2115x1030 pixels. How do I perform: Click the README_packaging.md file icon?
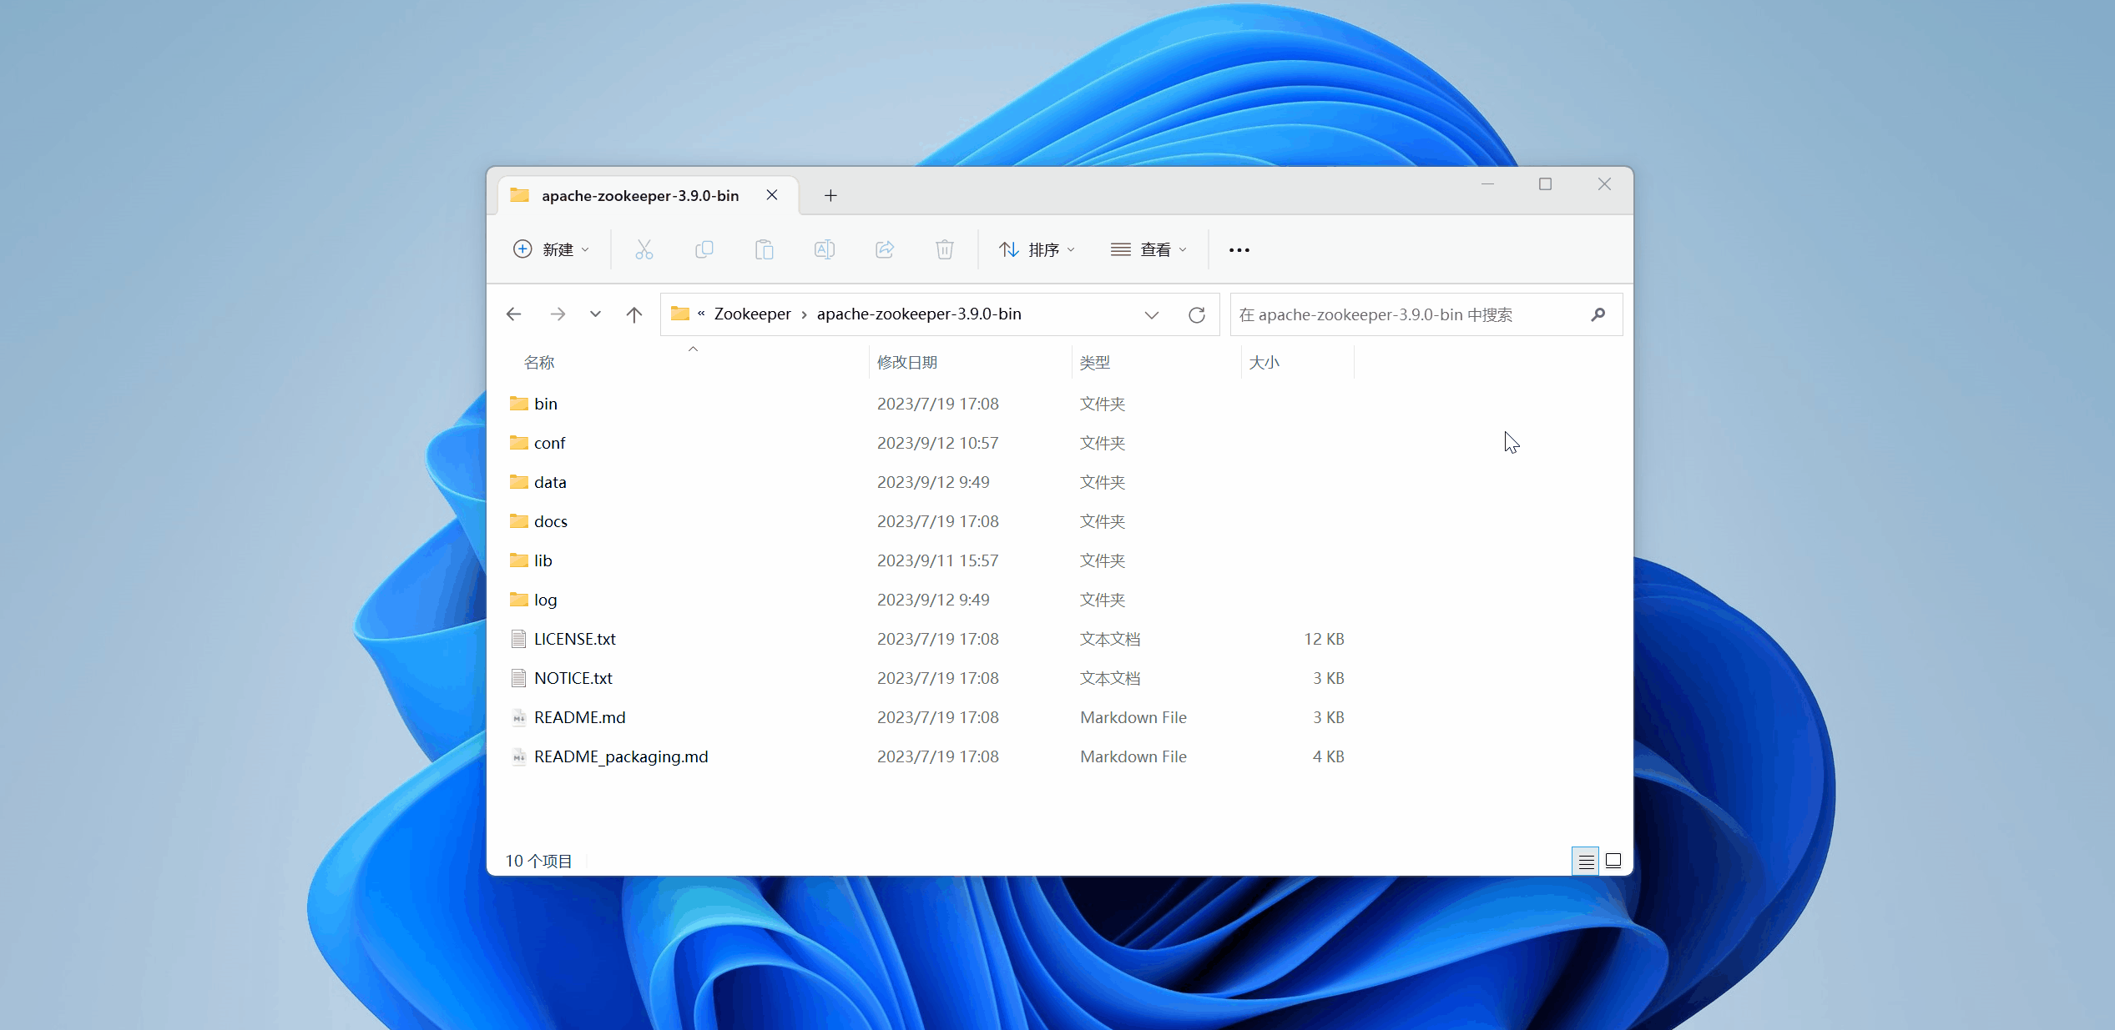point(518,756)
